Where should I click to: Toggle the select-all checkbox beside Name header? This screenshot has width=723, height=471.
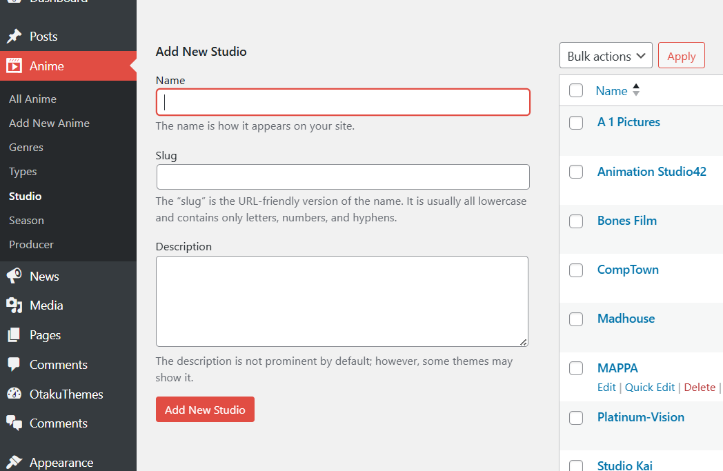click(x=576, y=90)
